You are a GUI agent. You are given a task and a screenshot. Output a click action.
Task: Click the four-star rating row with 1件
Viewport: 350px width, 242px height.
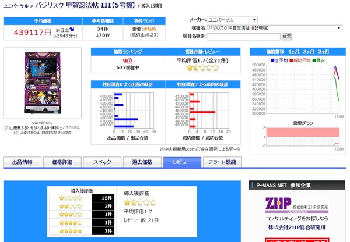[x=82, y=223]
